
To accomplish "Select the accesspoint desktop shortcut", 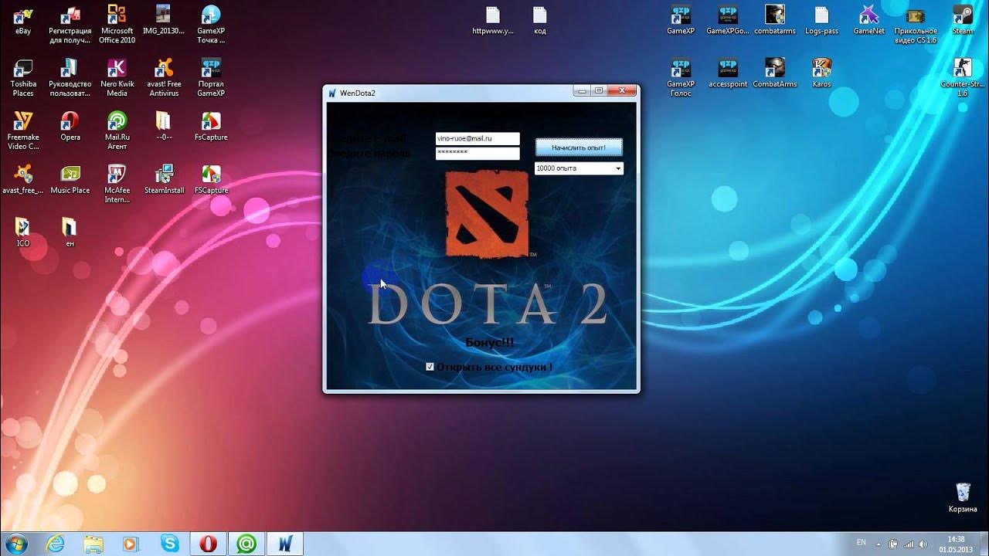I will [728, 73].
